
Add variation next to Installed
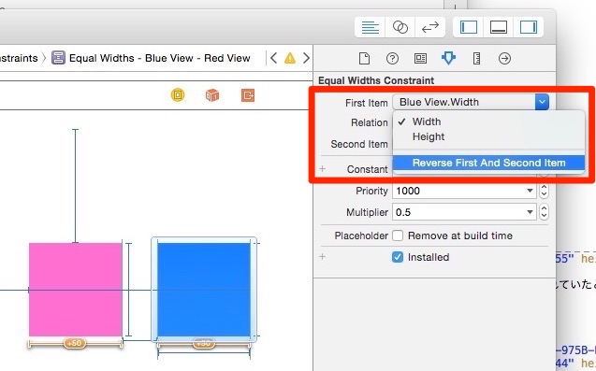pos(322,257)
